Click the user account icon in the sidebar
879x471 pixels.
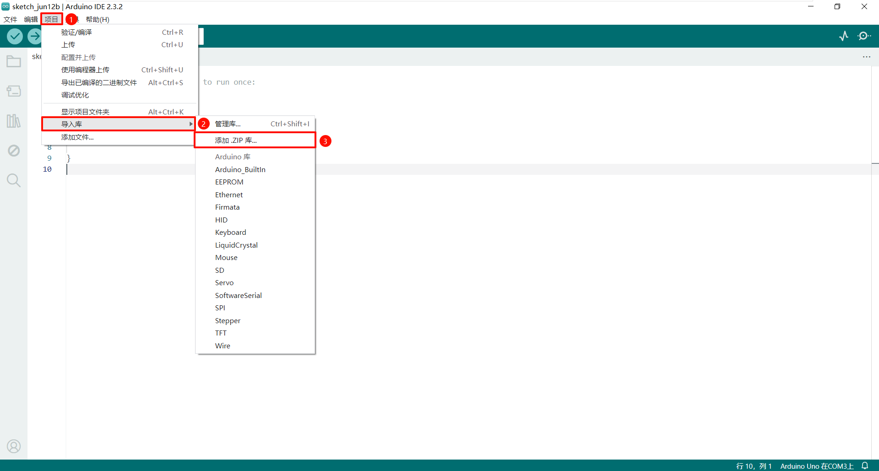pos(14,446)
